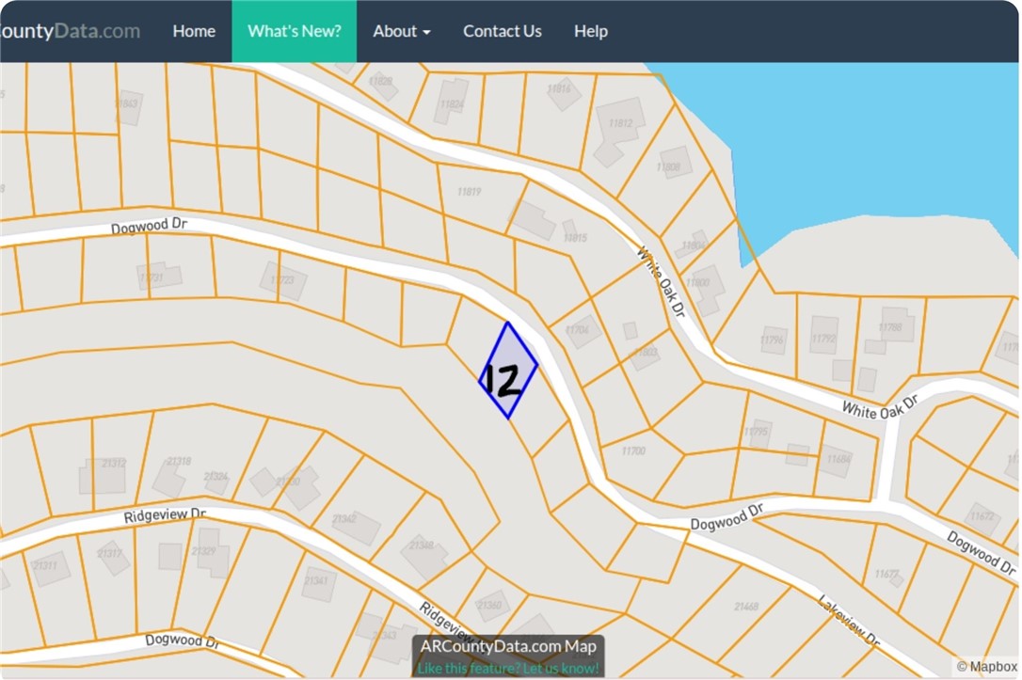Click the ARCountyData.com Map caption
This screenshot has height=680, width=1022.
click(508, 646)
